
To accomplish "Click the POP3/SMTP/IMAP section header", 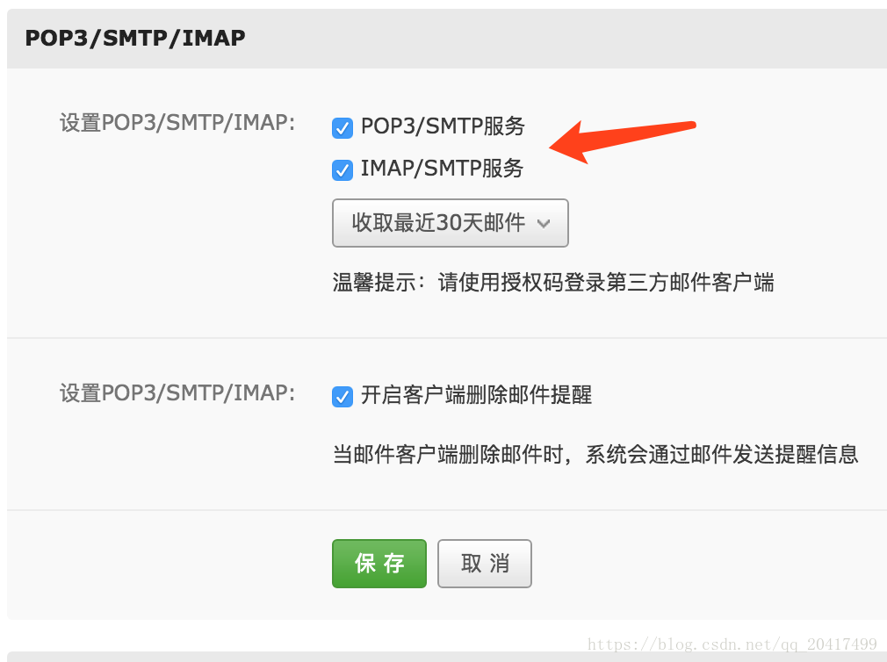I will (x=135, y=38).
